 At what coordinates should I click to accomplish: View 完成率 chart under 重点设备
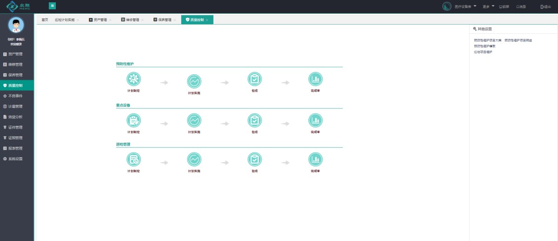pyautogui.click(x=315, y=120)
